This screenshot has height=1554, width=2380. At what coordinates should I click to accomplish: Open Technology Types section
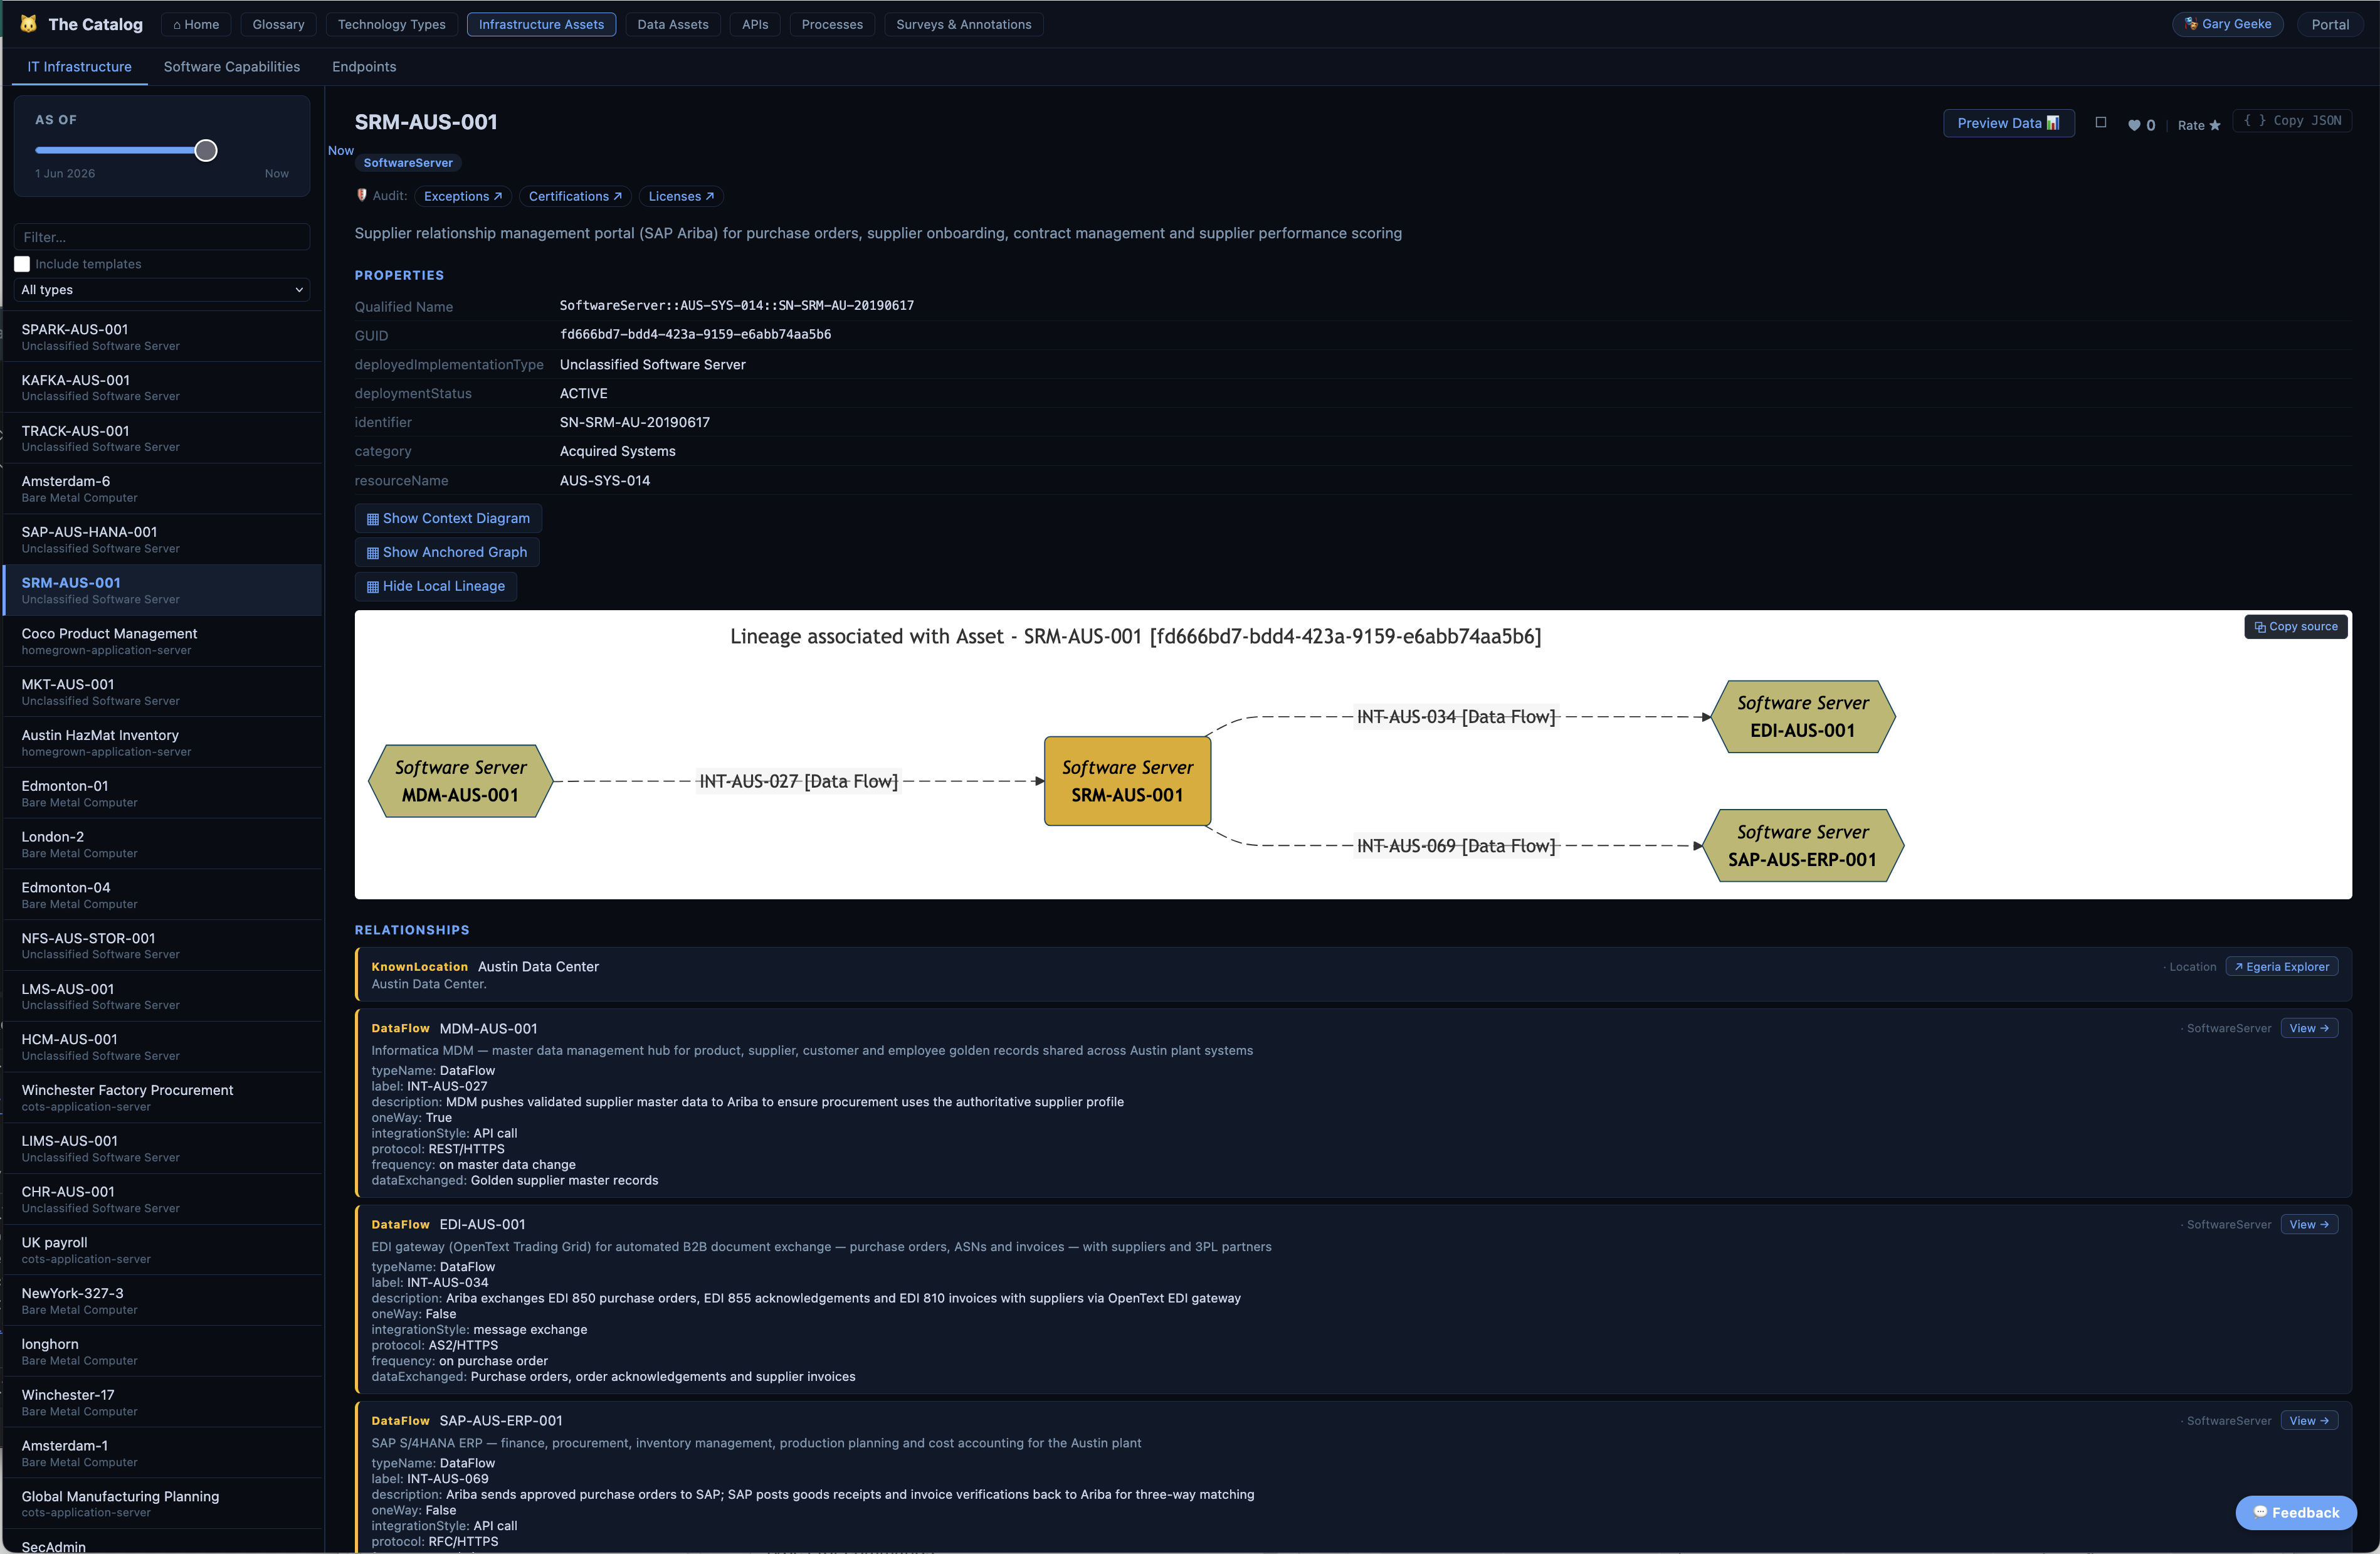(391, 24)
